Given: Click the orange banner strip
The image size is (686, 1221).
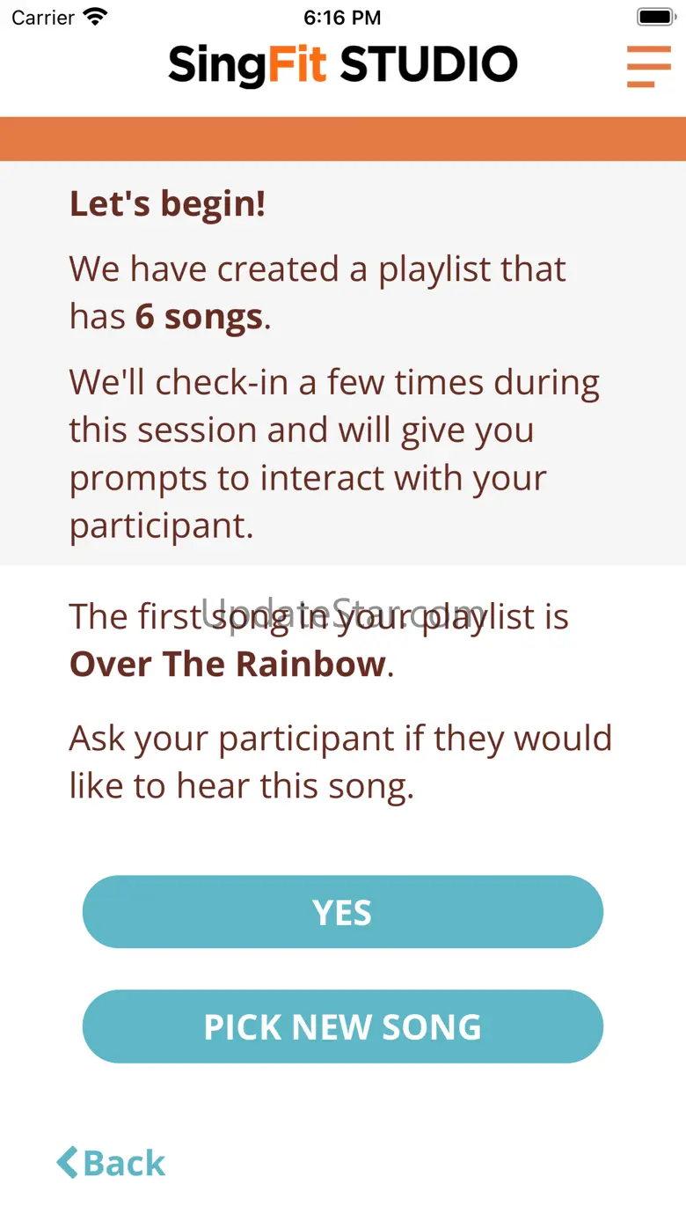Looking at the screenshot, I should (343, 138).
